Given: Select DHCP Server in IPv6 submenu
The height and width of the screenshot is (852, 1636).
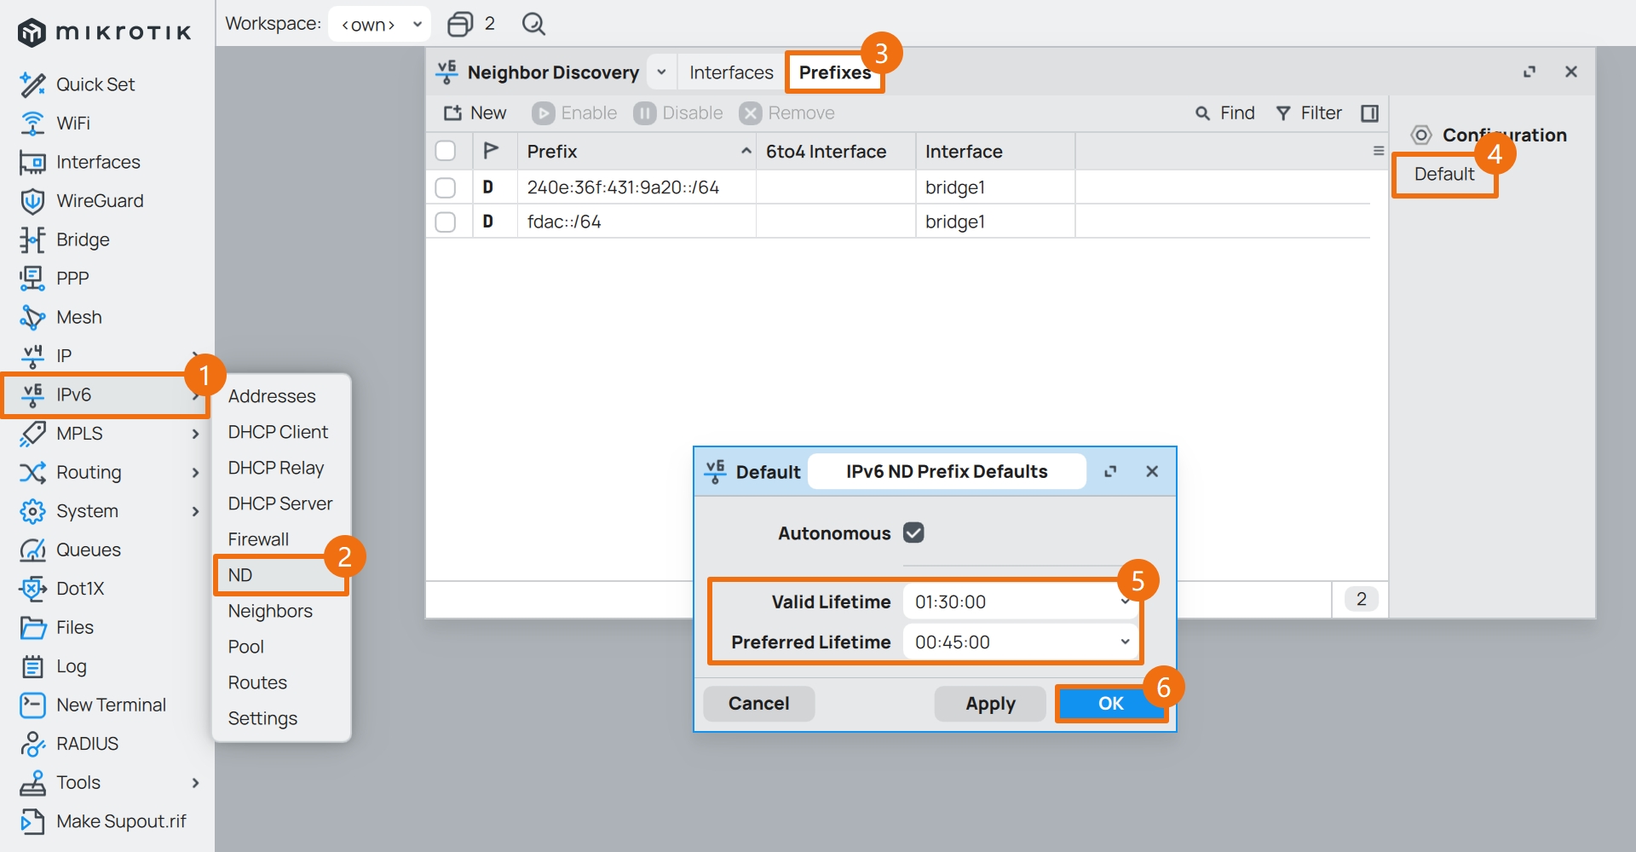Looking at the screenshot, I should click(280, 504).
